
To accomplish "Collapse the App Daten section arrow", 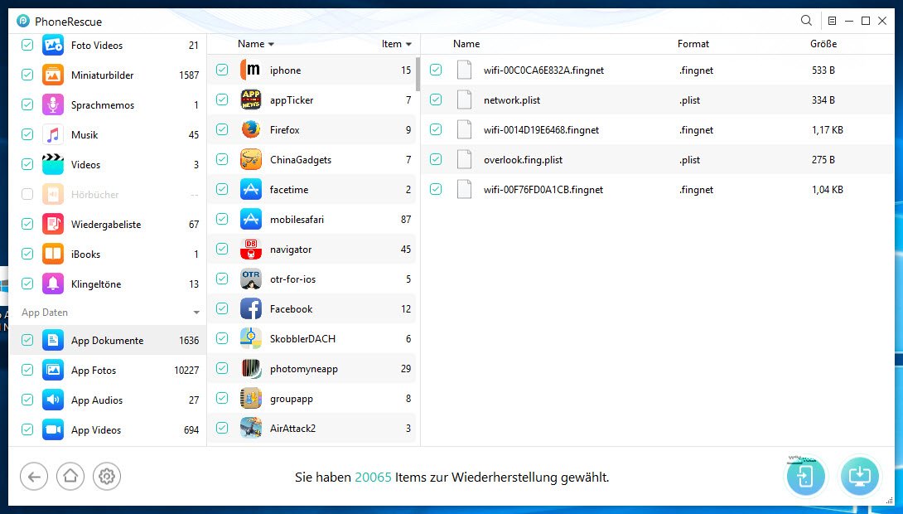I will pos(196,313).
